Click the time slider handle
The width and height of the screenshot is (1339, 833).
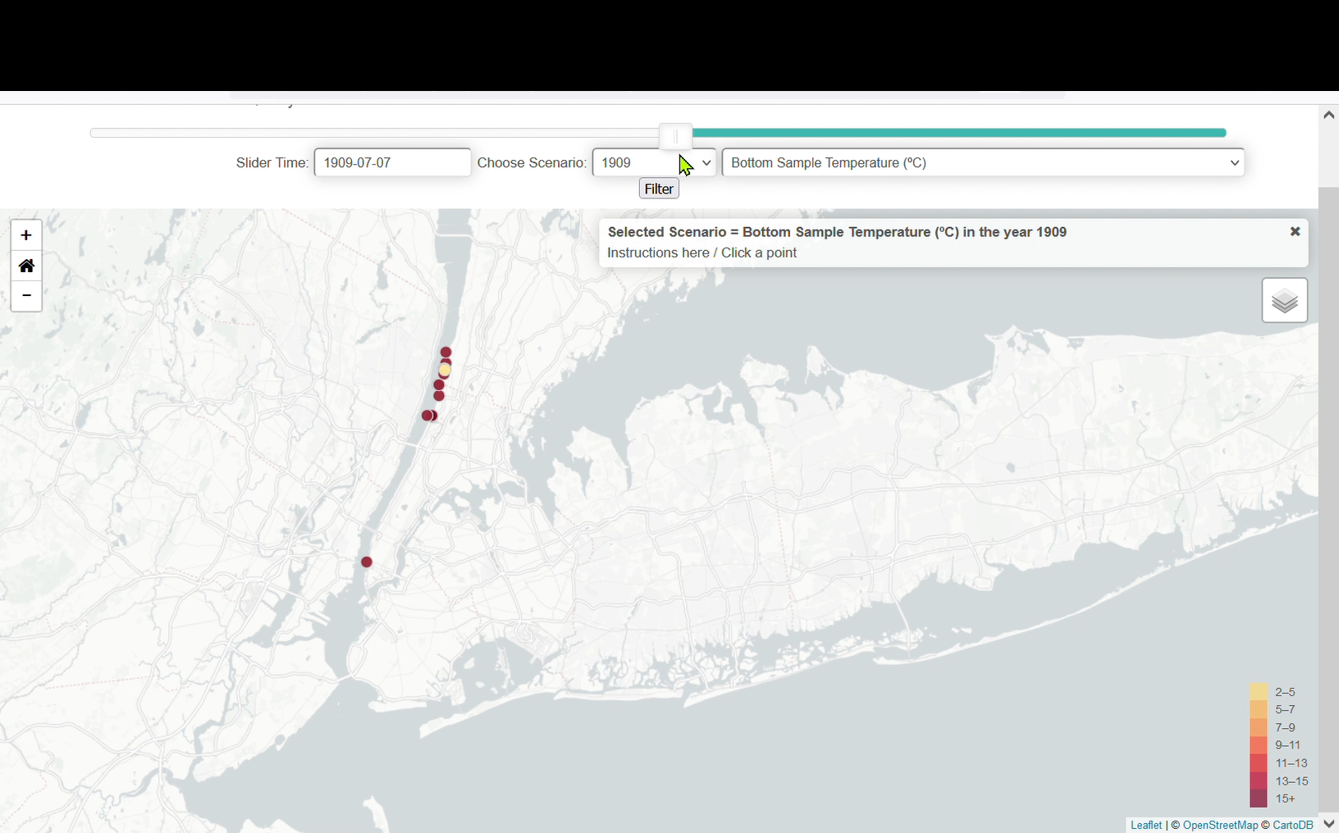[x=675, y=136]
